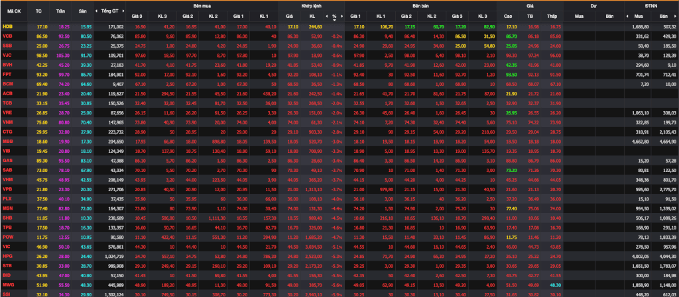The height and width of the screenshot is (297, 679).
Task: Select the VNM stock row symbol
Action: [7, 122]
